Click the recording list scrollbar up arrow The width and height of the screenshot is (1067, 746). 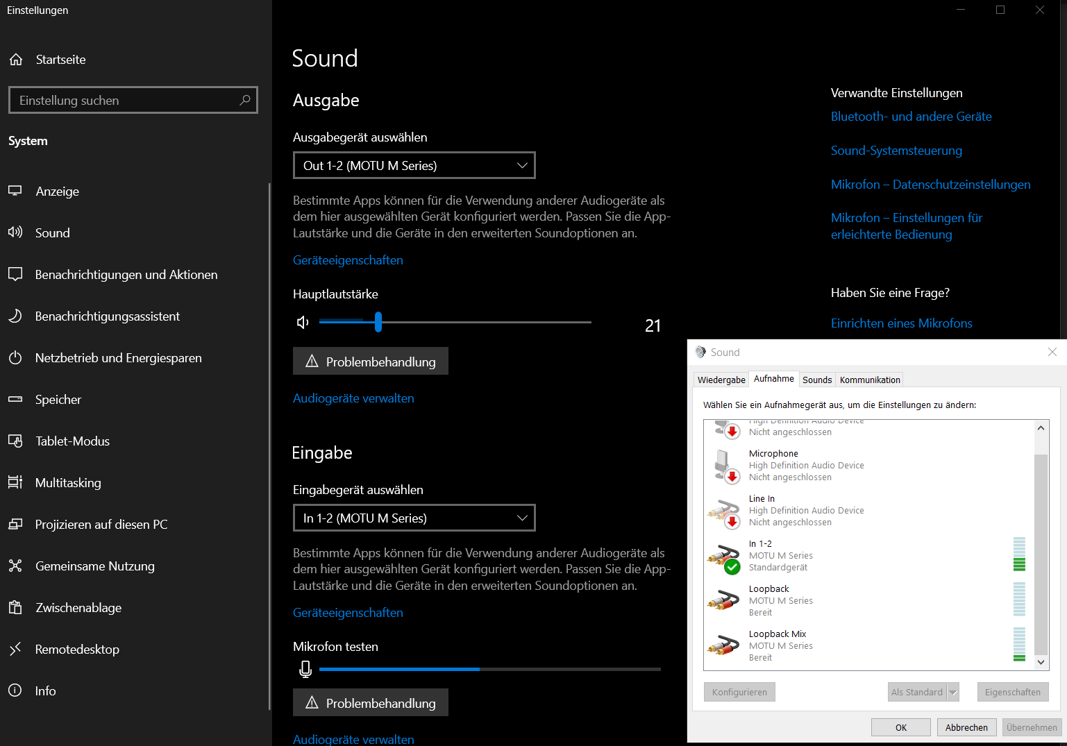(1041, 427)
